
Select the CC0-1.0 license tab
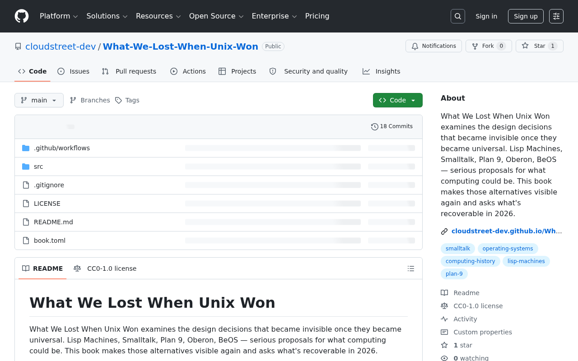[x=105, y=268]
